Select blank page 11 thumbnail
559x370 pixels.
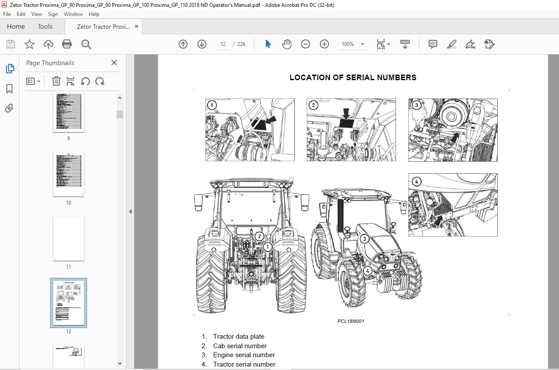point(69,238)
